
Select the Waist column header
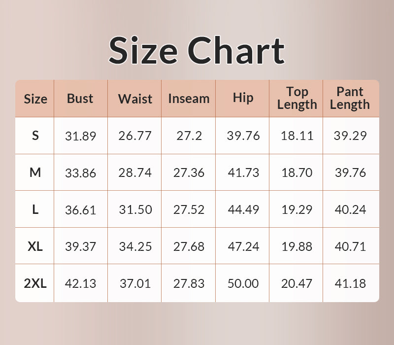click(x=135, y=99)
